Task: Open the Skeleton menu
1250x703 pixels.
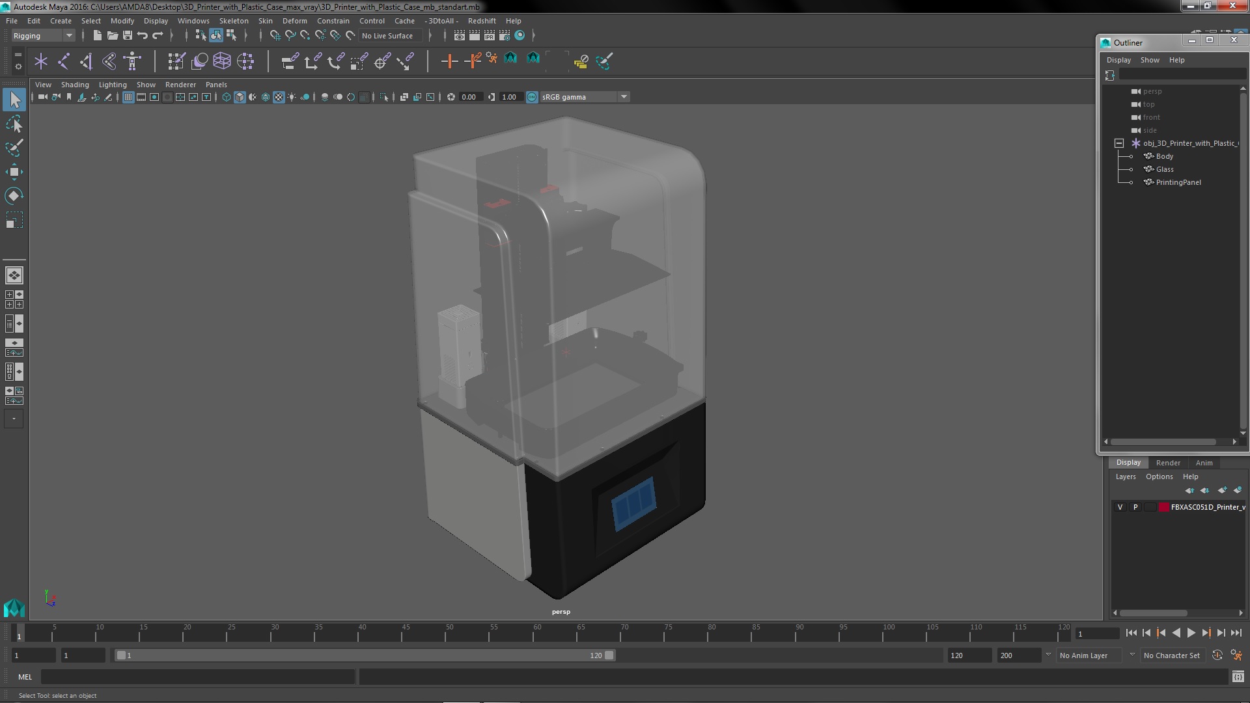Action: (234, 21)
